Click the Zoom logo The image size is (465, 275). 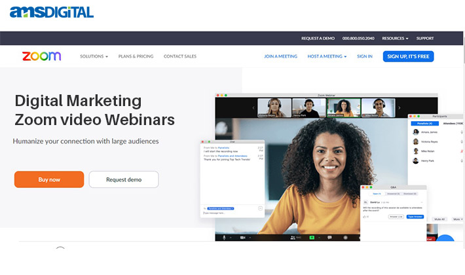(x=41, y=56)
